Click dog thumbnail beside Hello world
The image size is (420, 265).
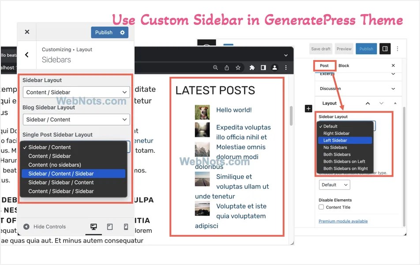coord(202,112)
